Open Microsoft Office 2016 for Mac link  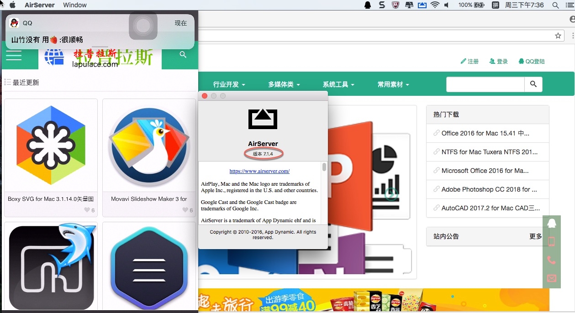485,171
